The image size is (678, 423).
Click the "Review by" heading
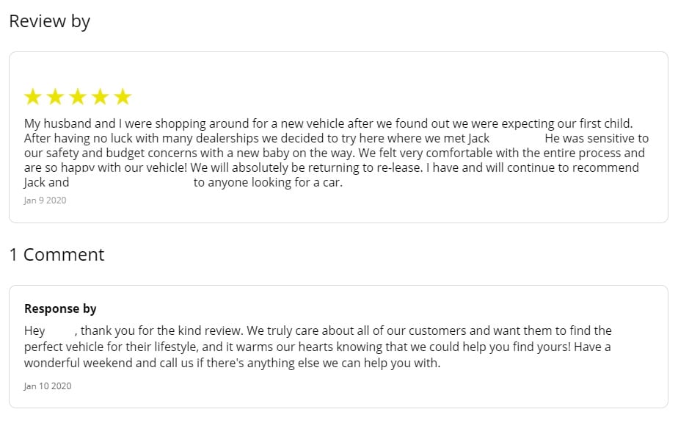point(49,21)
